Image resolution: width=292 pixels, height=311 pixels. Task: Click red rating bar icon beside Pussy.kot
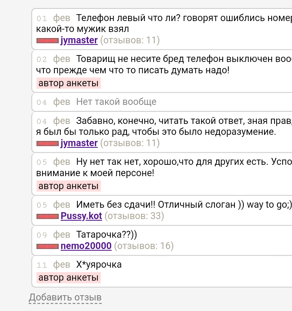click(47, 217)
